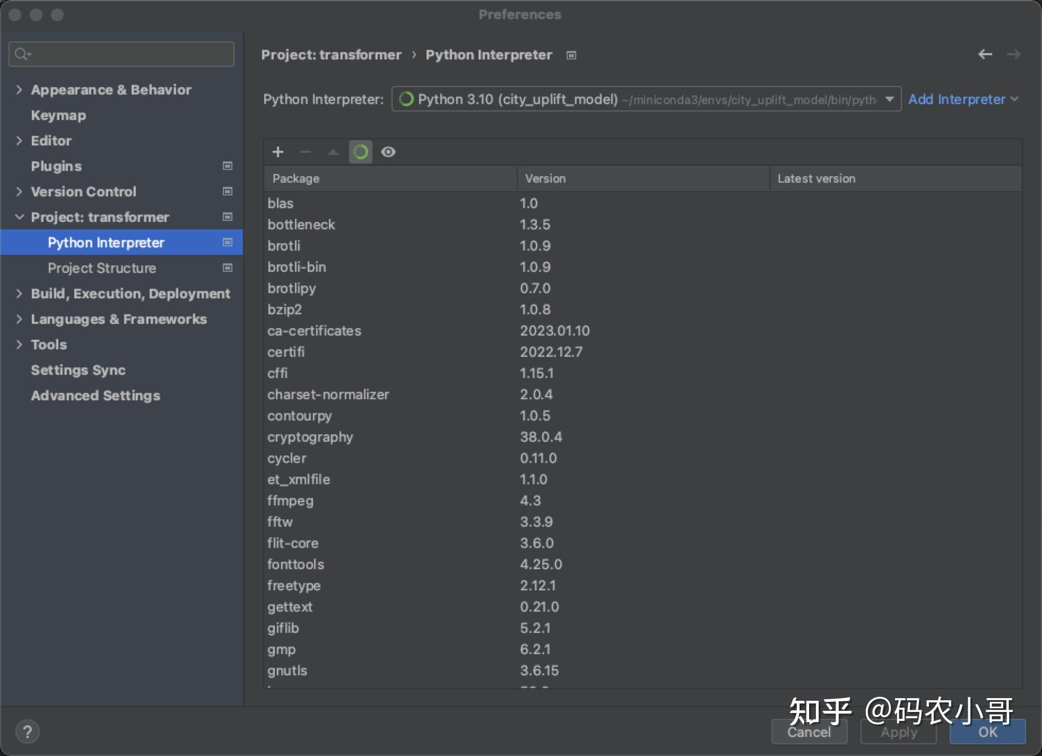This screenshot has width=1042, height=756.
Task: Click the settings search field
Action: (121, 54)
